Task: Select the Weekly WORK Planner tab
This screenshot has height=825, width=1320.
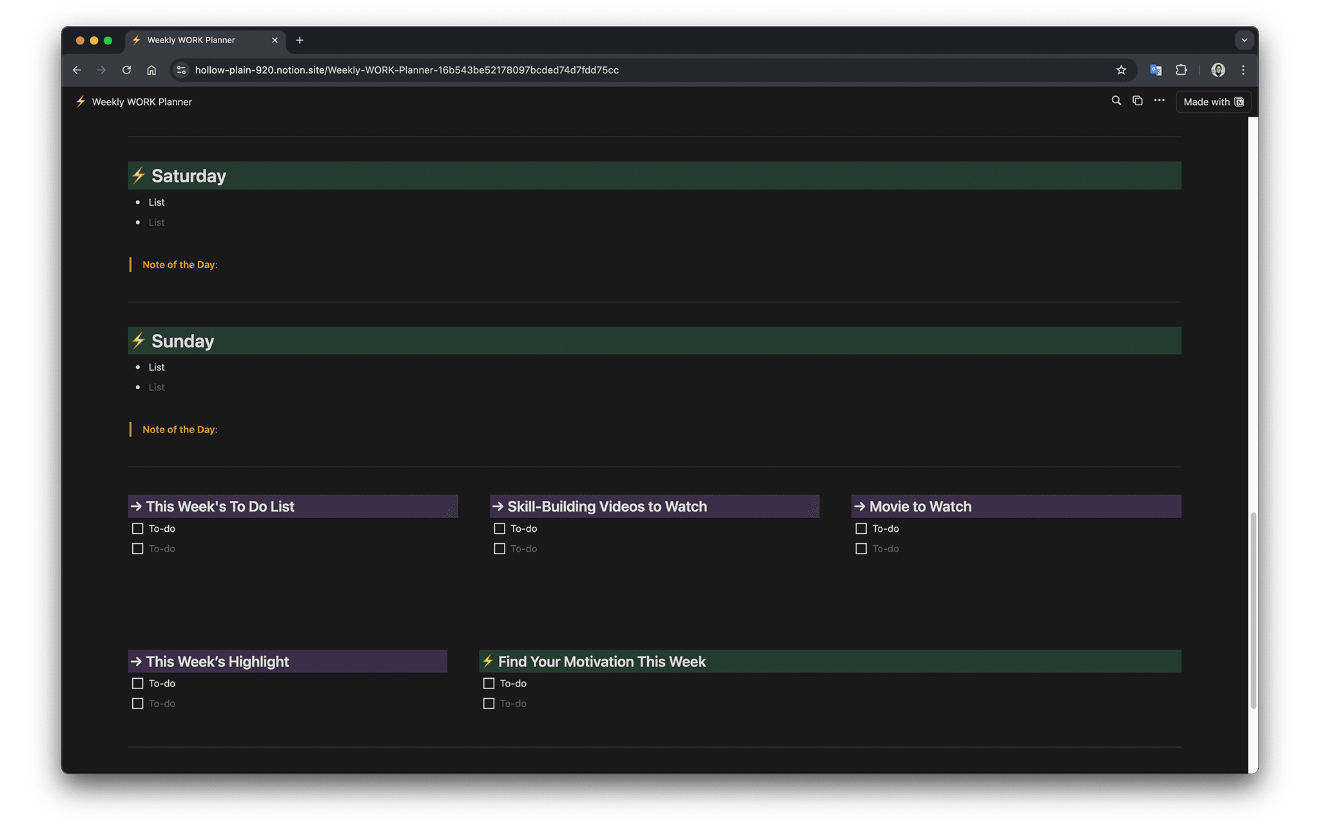Action: coord(200,40)
